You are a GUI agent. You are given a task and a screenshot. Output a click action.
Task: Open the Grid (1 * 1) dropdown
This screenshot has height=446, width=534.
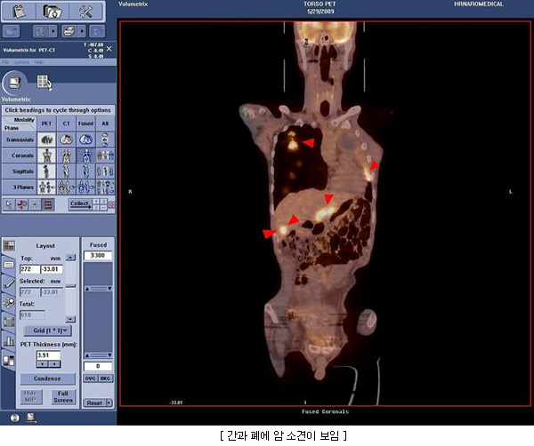pos(47,330)
